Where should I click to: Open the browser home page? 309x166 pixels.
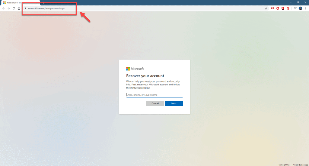coord(19,8)
